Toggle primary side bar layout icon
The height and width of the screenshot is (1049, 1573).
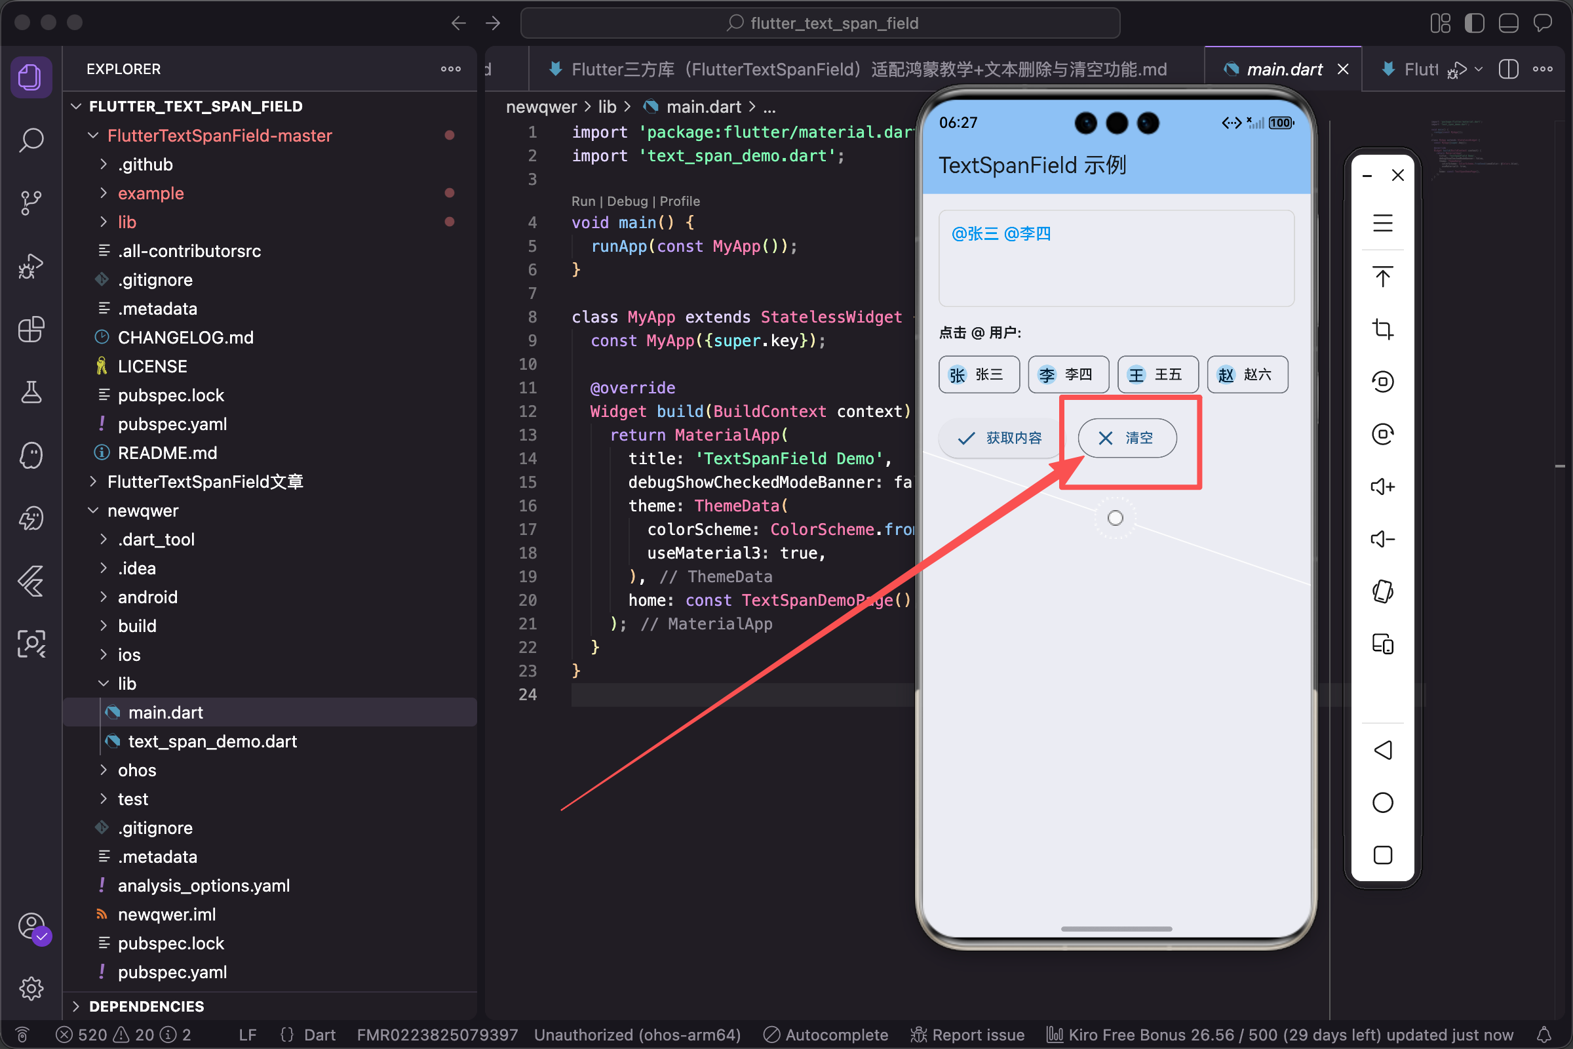(1473, 24)
